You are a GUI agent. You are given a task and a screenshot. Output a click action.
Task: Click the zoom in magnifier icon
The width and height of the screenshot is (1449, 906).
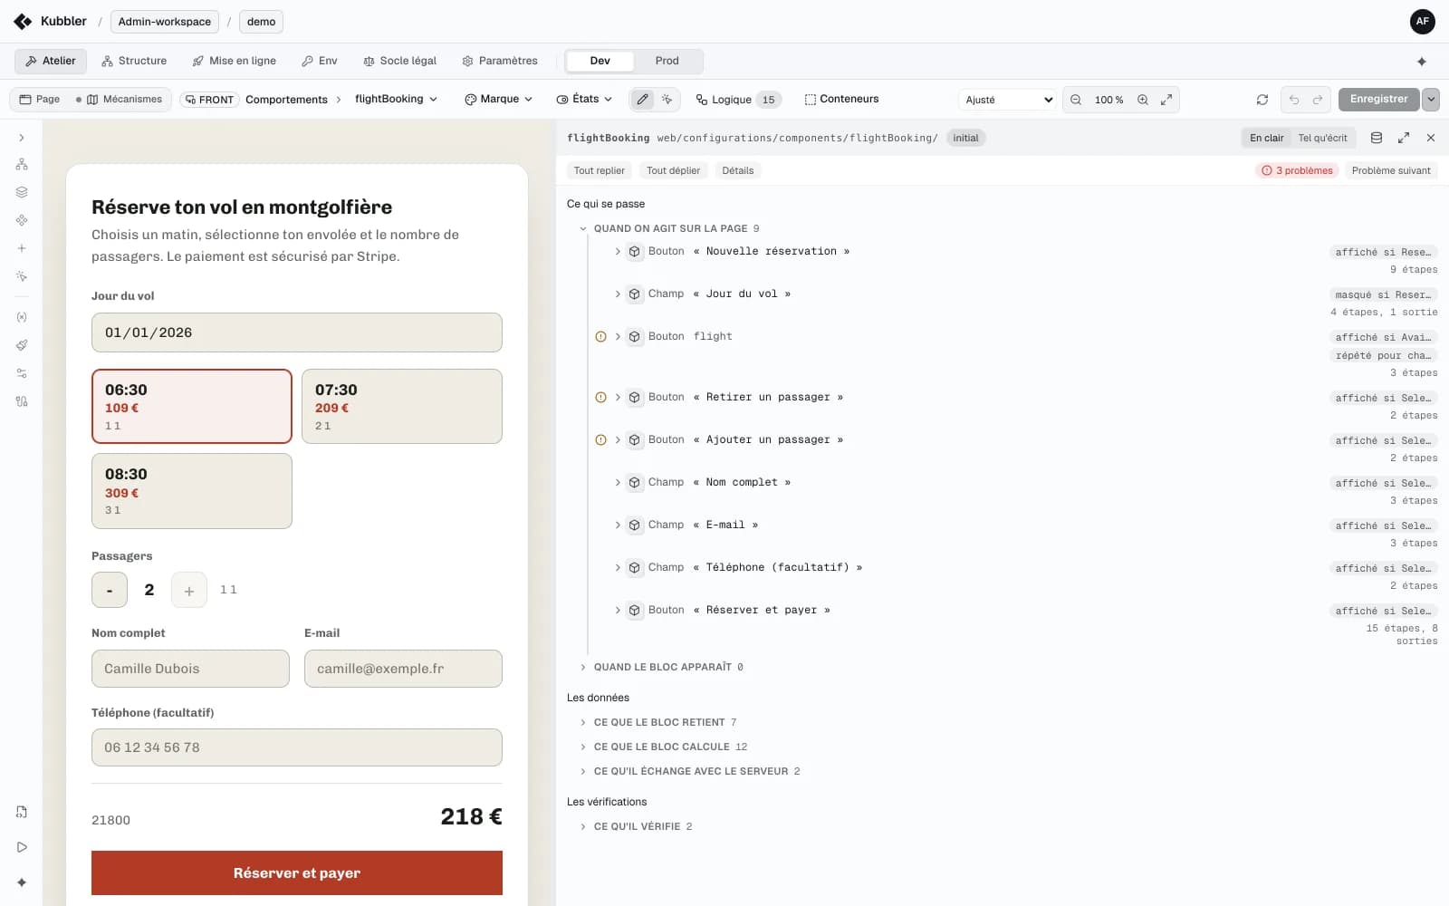pyautogui.click(x=1143, y=100)
